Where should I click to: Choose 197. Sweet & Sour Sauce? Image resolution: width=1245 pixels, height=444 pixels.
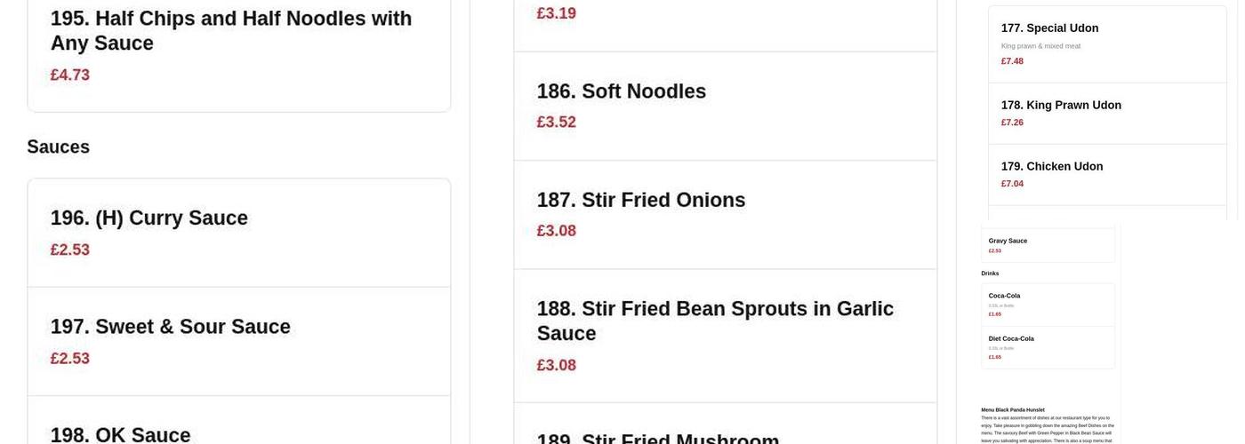coord(171,327)
